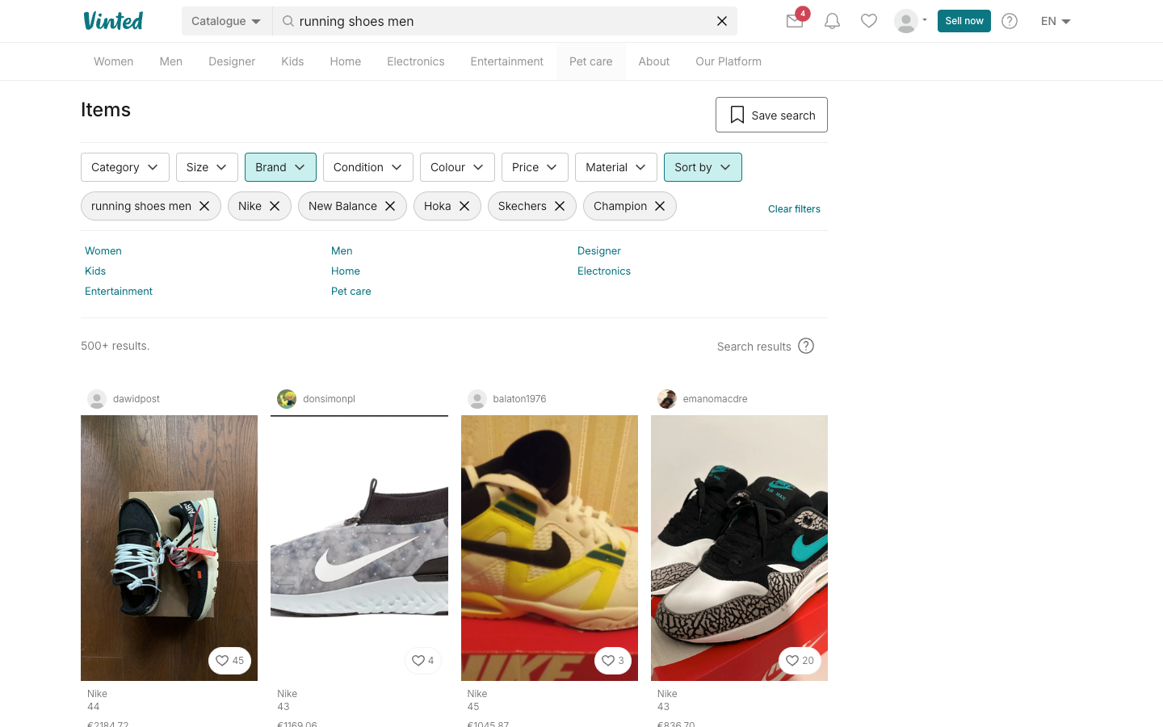Open the Kids navigation tab

point(292,61)
